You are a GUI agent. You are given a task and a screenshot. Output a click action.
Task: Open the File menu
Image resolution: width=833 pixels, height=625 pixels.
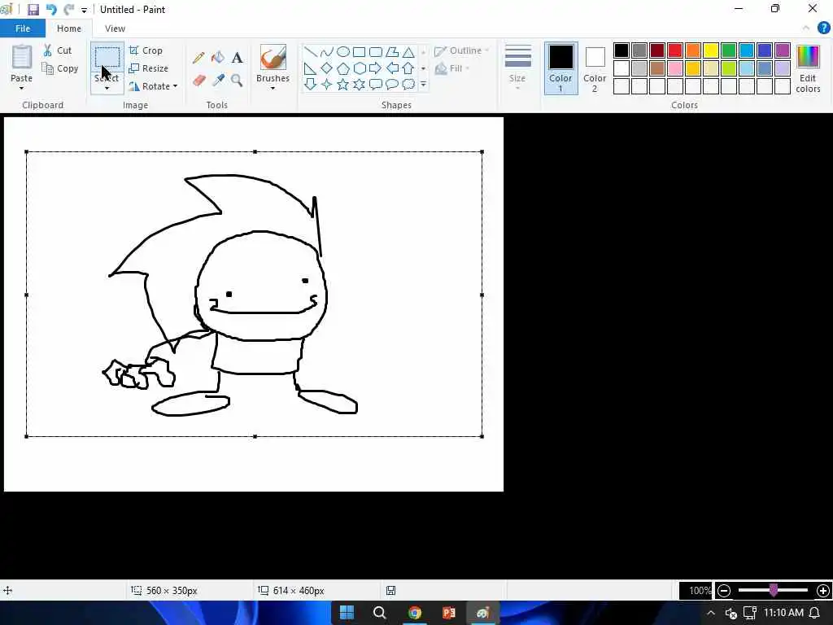[x=23, y=28]
